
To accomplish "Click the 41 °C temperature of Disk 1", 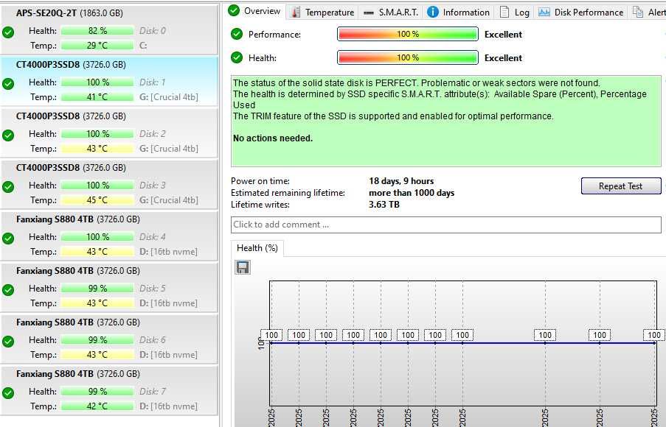I will pyautogui.click(x=97, y=97).
